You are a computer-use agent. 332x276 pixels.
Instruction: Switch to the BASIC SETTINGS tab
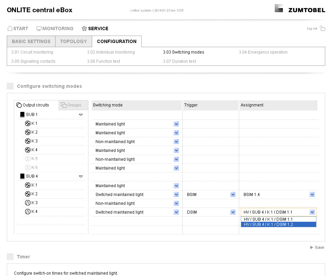(x=31, y=41)
